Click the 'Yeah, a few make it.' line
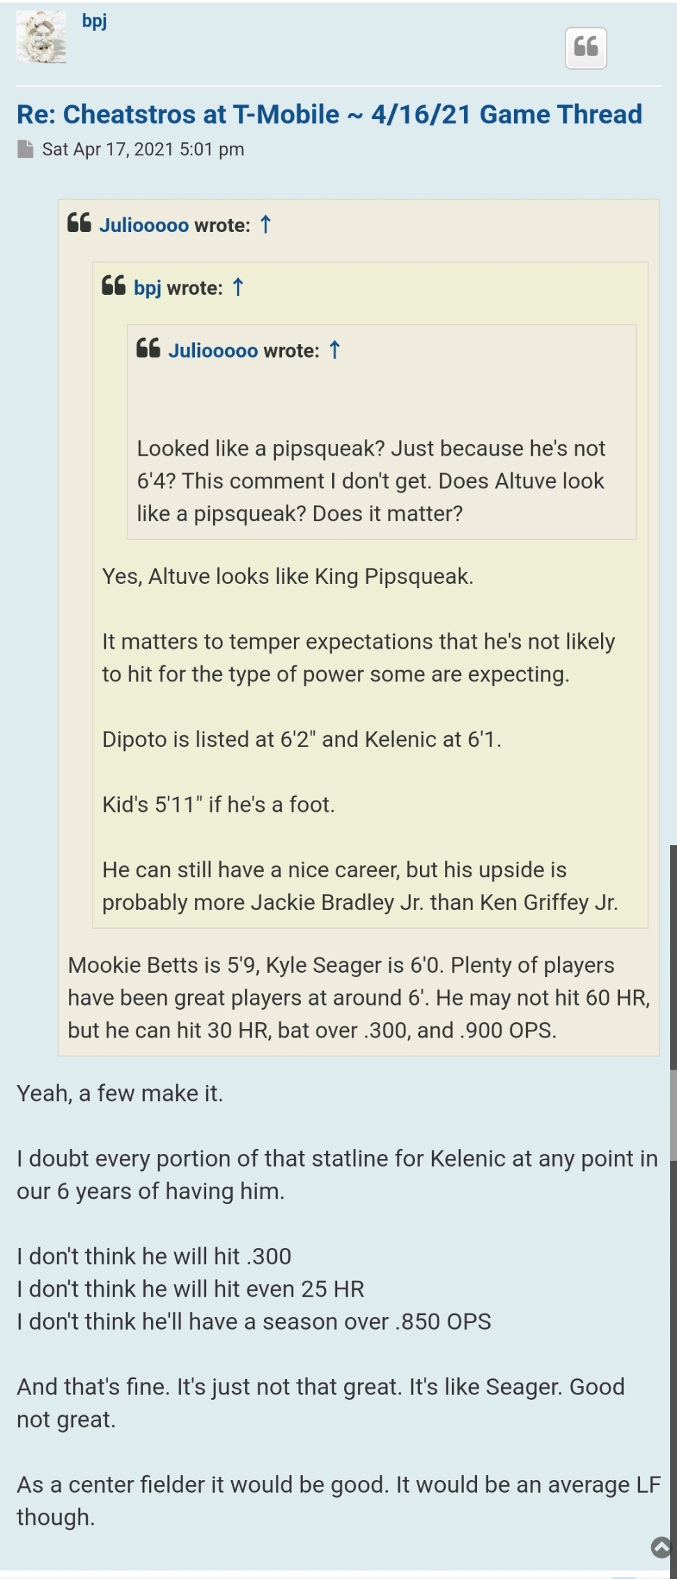This screenshot has height=1579, width=677. coord(120,1093)
